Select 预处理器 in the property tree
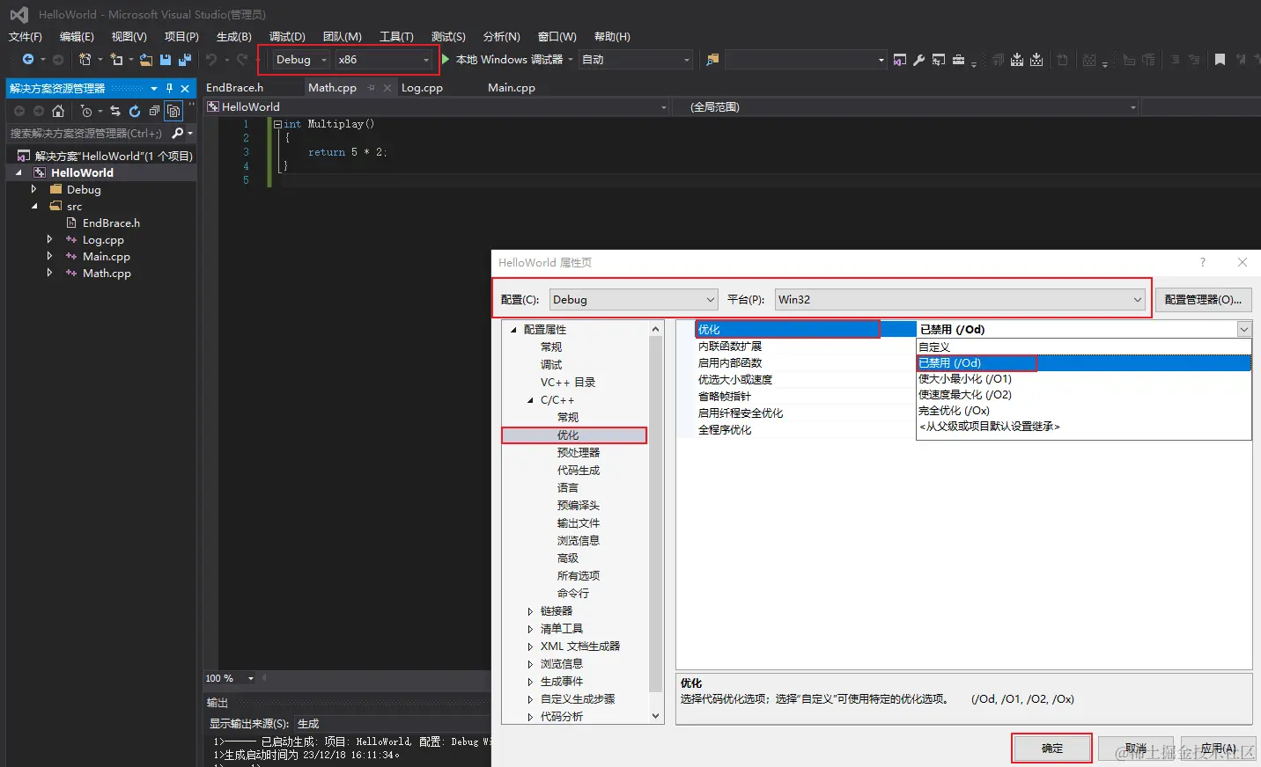This screenshot has height=767, width=1261. pyautogui.click(x=578, y=453)
